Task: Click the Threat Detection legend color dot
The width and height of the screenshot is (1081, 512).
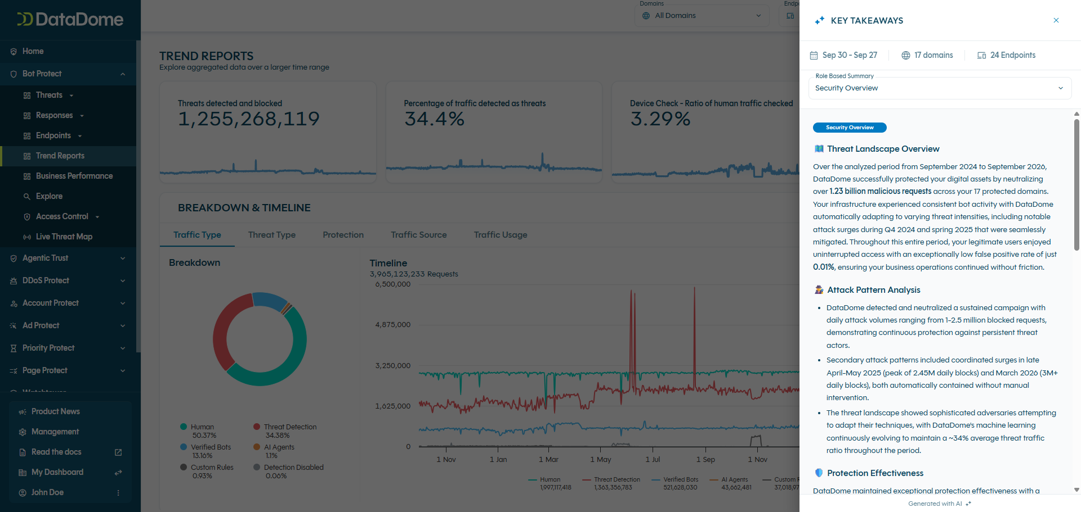Action: (257, 427)
